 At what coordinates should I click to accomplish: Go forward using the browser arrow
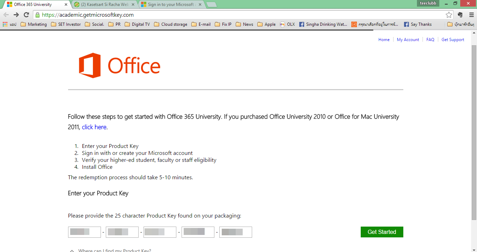coord(16,15)
